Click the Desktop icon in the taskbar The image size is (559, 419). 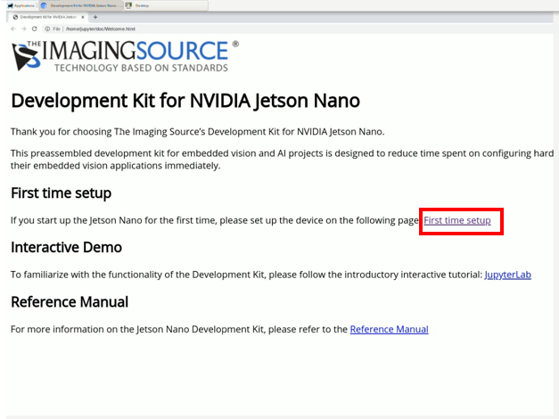pyautogui.click(x=128, y=5)
